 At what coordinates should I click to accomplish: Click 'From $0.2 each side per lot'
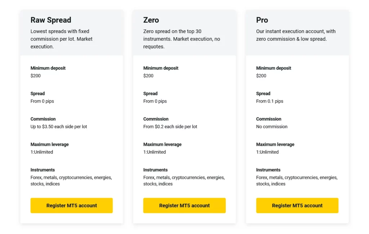point(170,127)
